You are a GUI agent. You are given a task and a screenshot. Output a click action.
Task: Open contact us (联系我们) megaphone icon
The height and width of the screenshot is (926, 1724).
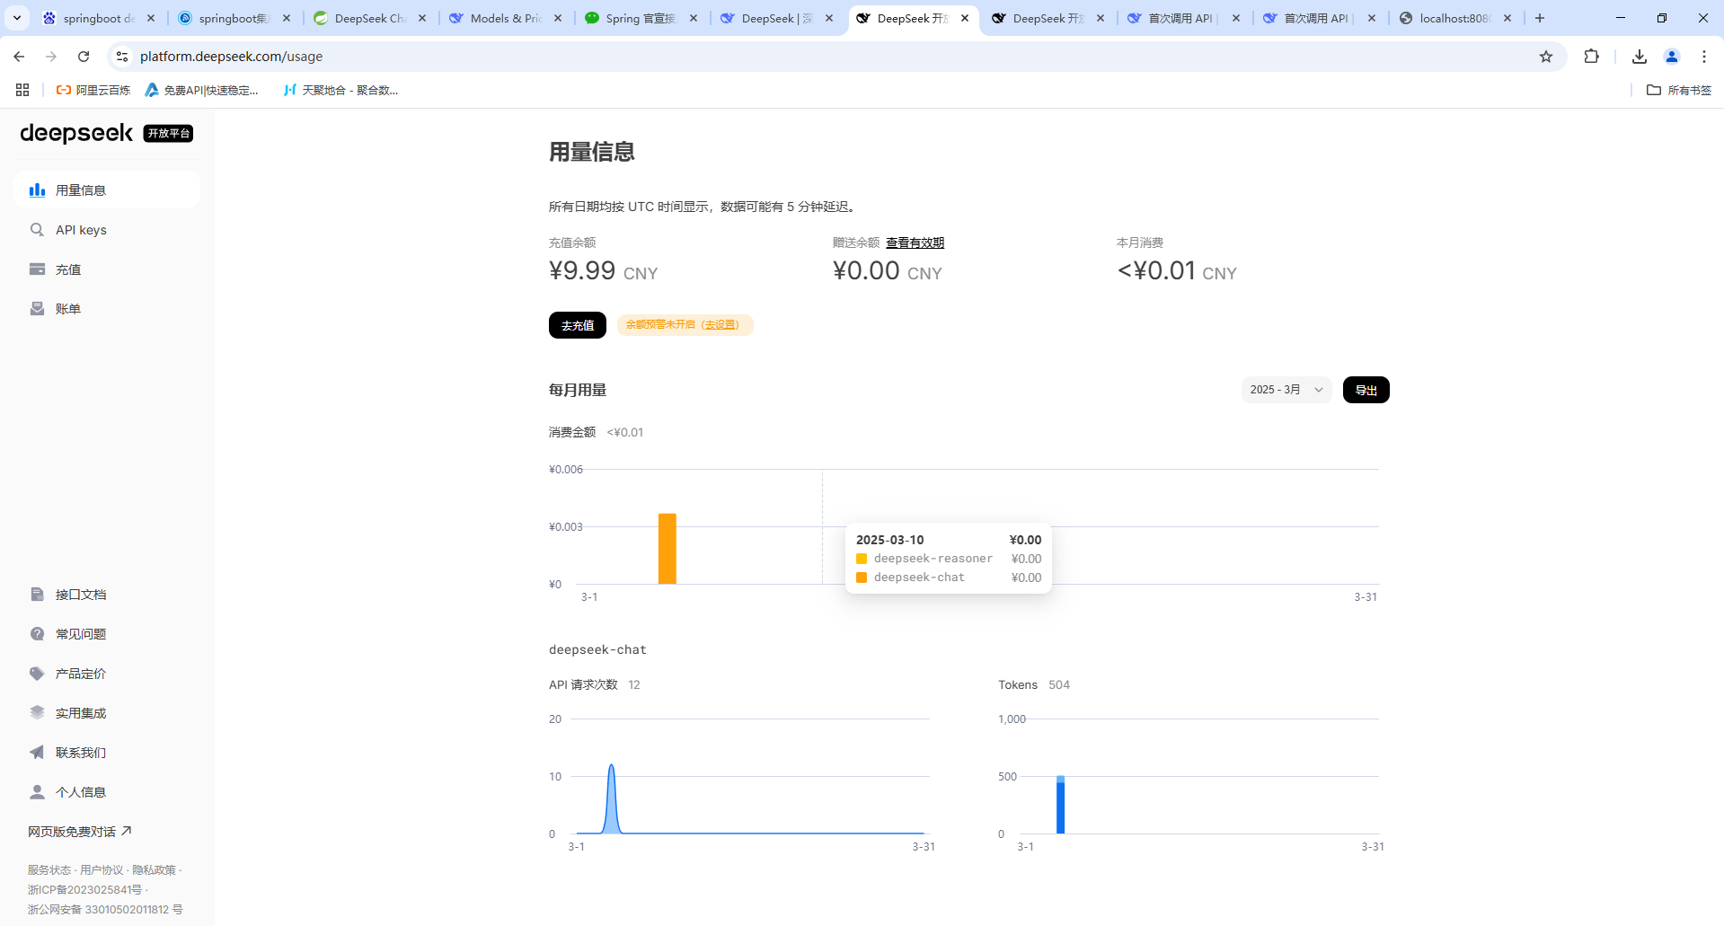[x=37, y=753]
